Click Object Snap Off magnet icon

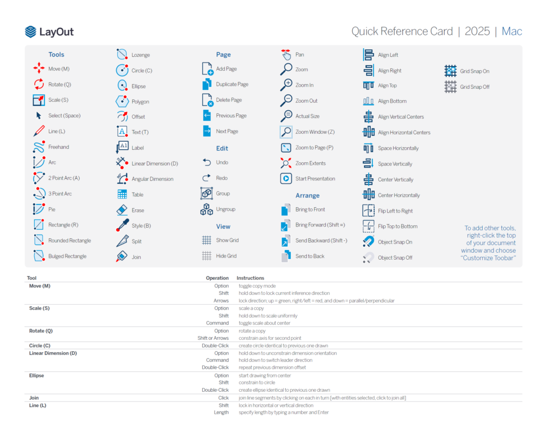[368, 258]
